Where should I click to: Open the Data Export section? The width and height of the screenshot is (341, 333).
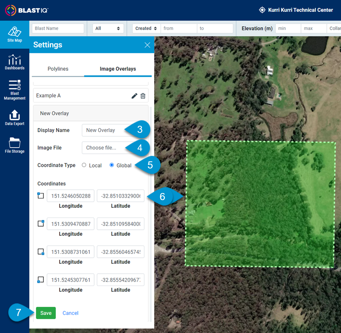(15, 118)
